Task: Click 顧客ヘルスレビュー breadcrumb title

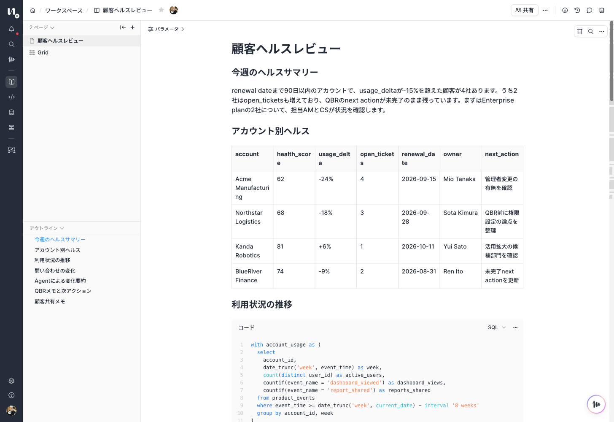Action: [x=127, y=10]
